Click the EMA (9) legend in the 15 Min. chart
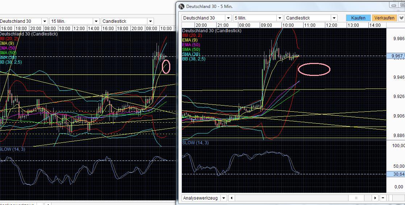Image resolution: width=405 pixels, height=205 pixels. (x=7, y=43)
